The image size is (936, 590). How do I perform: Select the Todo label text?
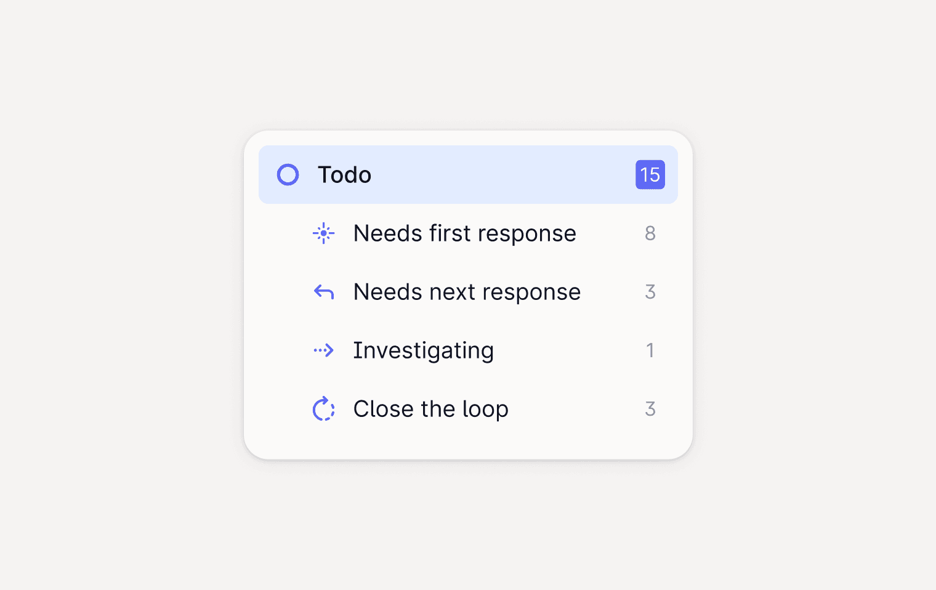344,175
